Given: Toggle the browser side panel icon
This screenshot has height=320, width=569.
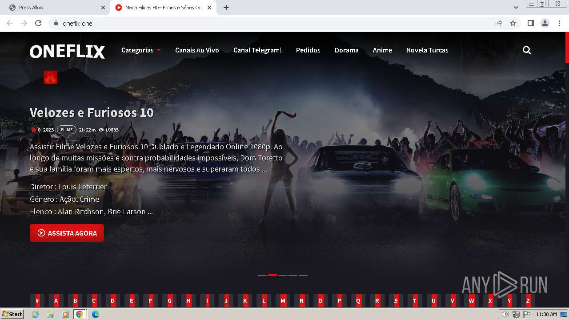Looking at the screenshot, I should pos(530,23).
